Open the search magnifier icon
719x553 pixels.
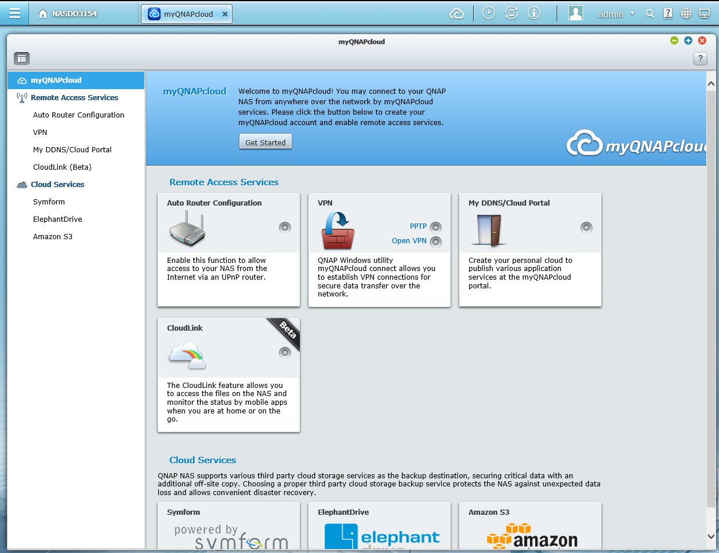point(650,13)
